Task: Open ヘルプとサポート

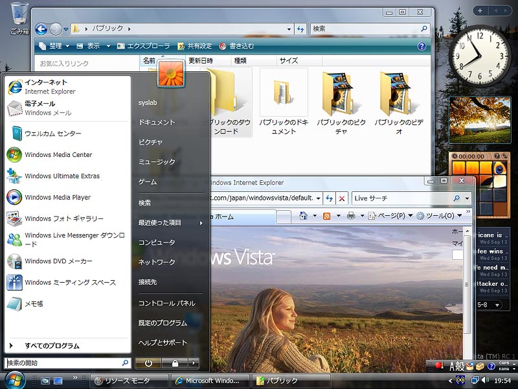Action: [x=163, y=343]
